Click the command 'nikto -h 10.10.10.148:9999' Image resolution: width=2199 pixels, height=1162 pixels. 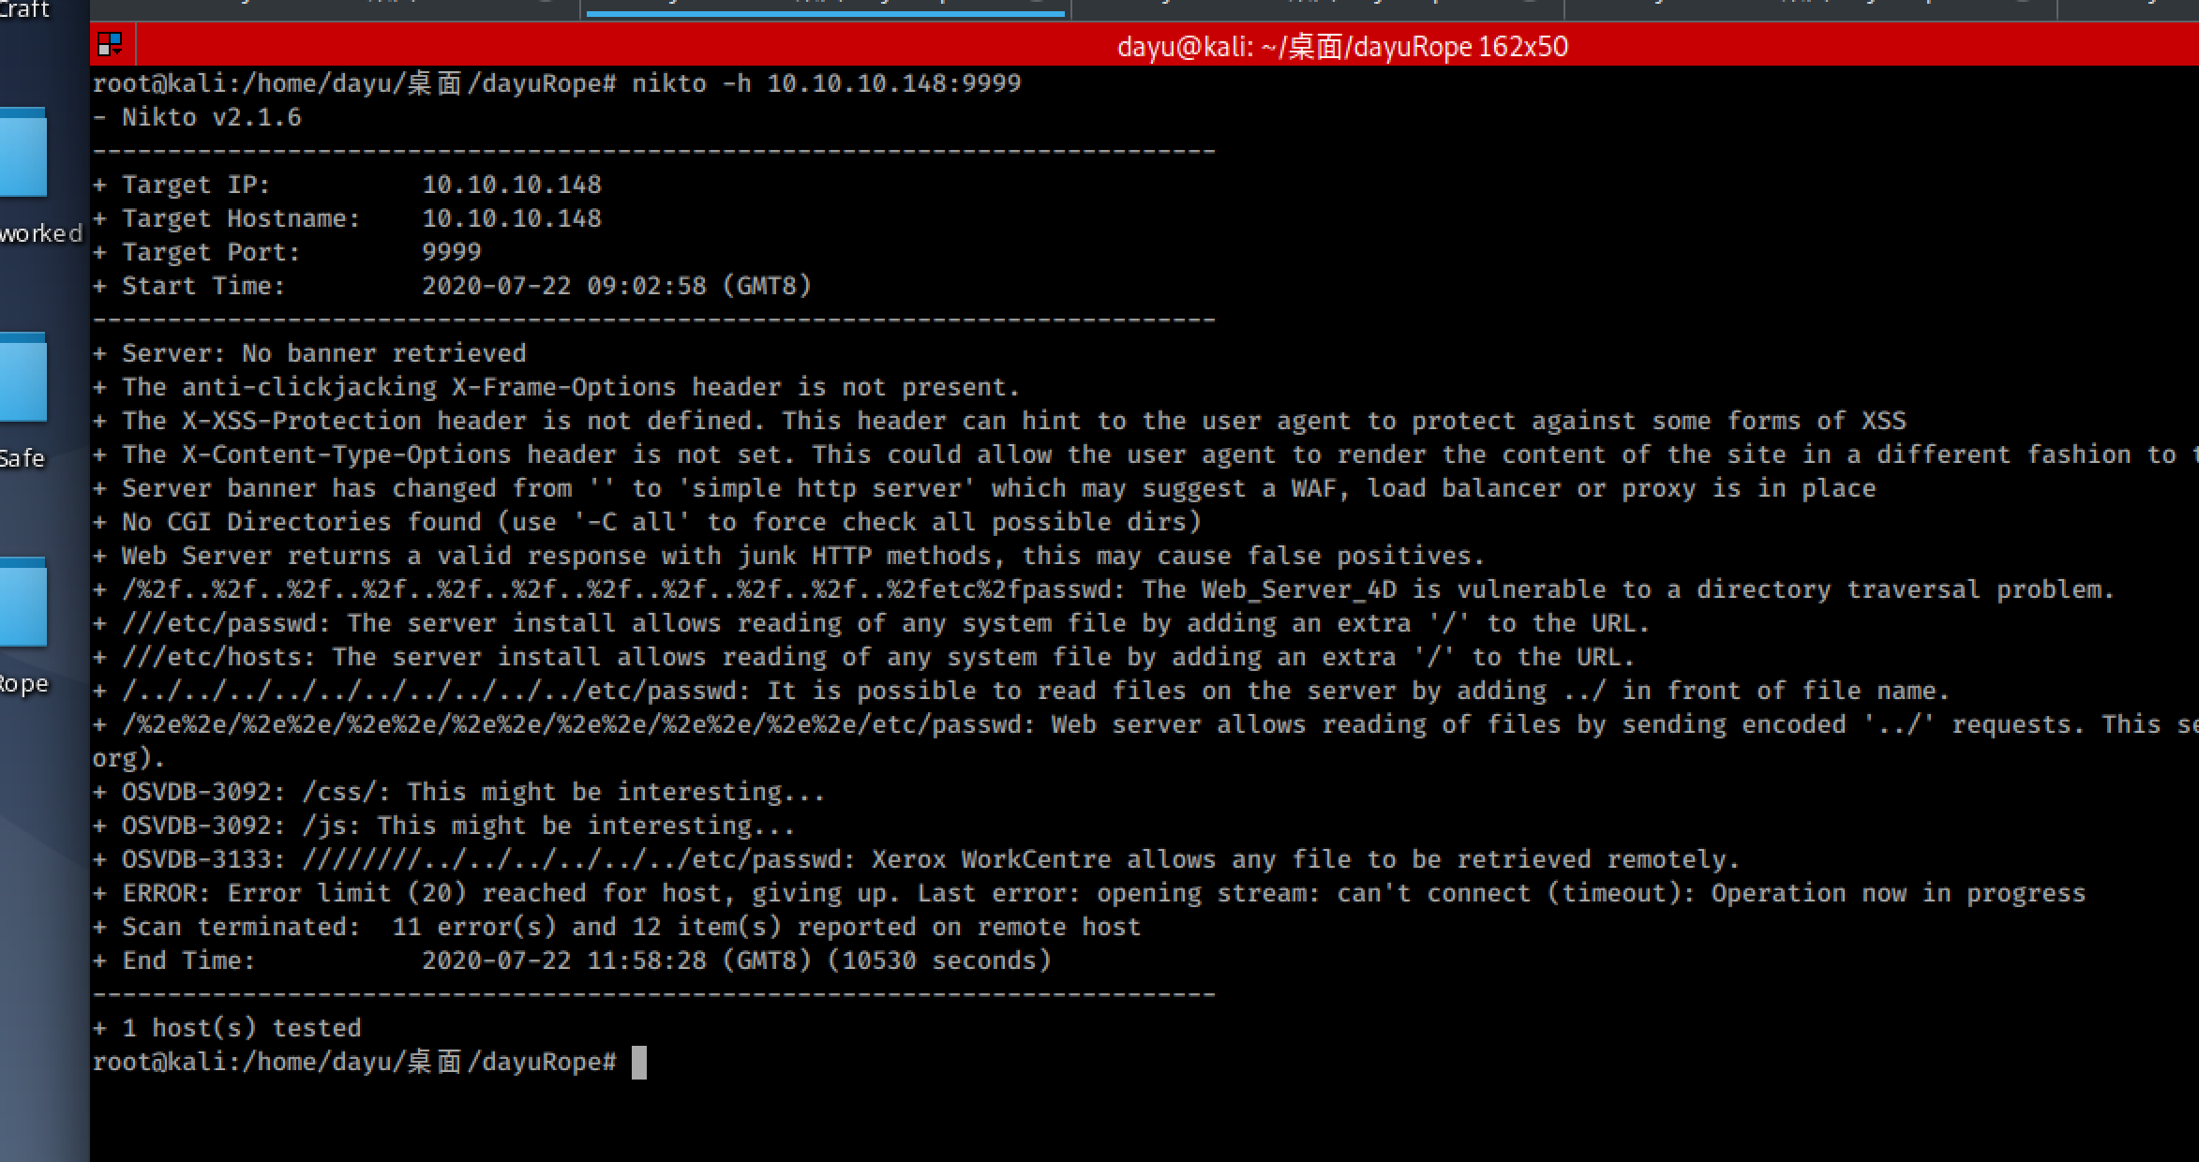point(826,83)
